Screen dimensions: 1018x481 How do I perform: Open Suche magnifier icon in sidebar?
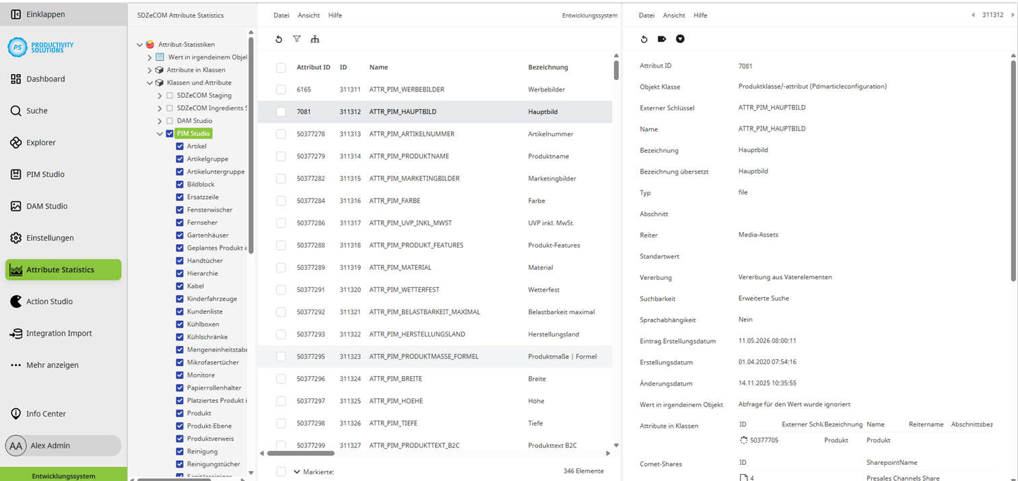tap(16, 111)
